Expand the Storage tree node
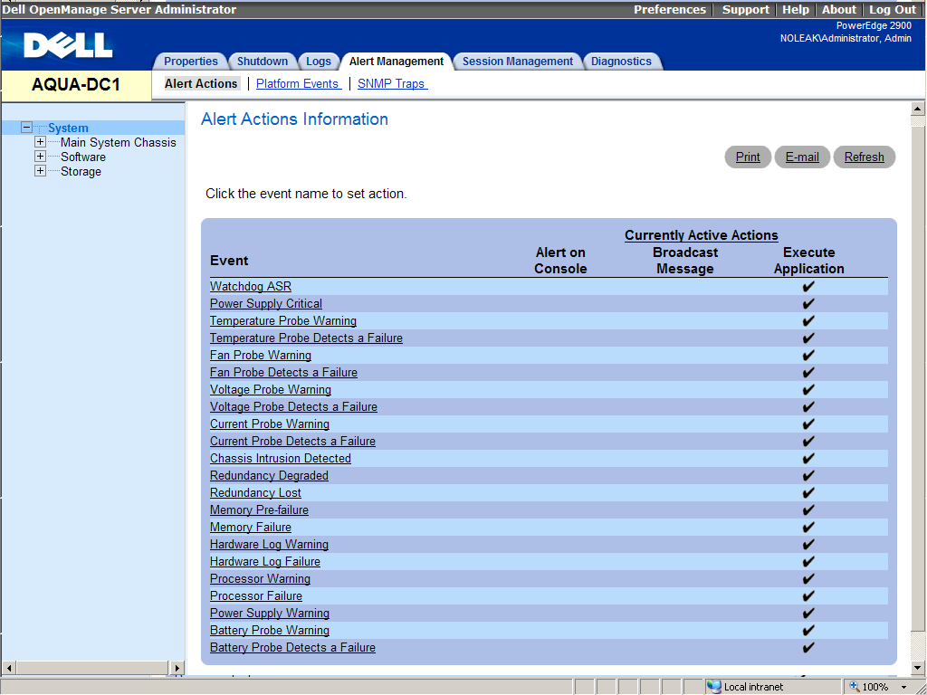 click(x=40, y=172)
